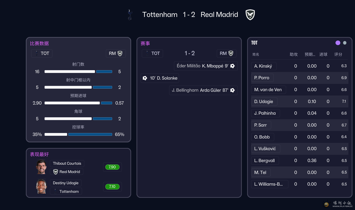Click the 控球率 possession bar
The height and width of the screenshot is (210, 355).
point(78,135)
